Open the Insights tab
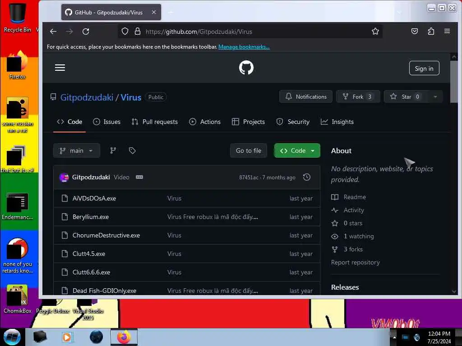Screen dimensions: 462x346 337,122
